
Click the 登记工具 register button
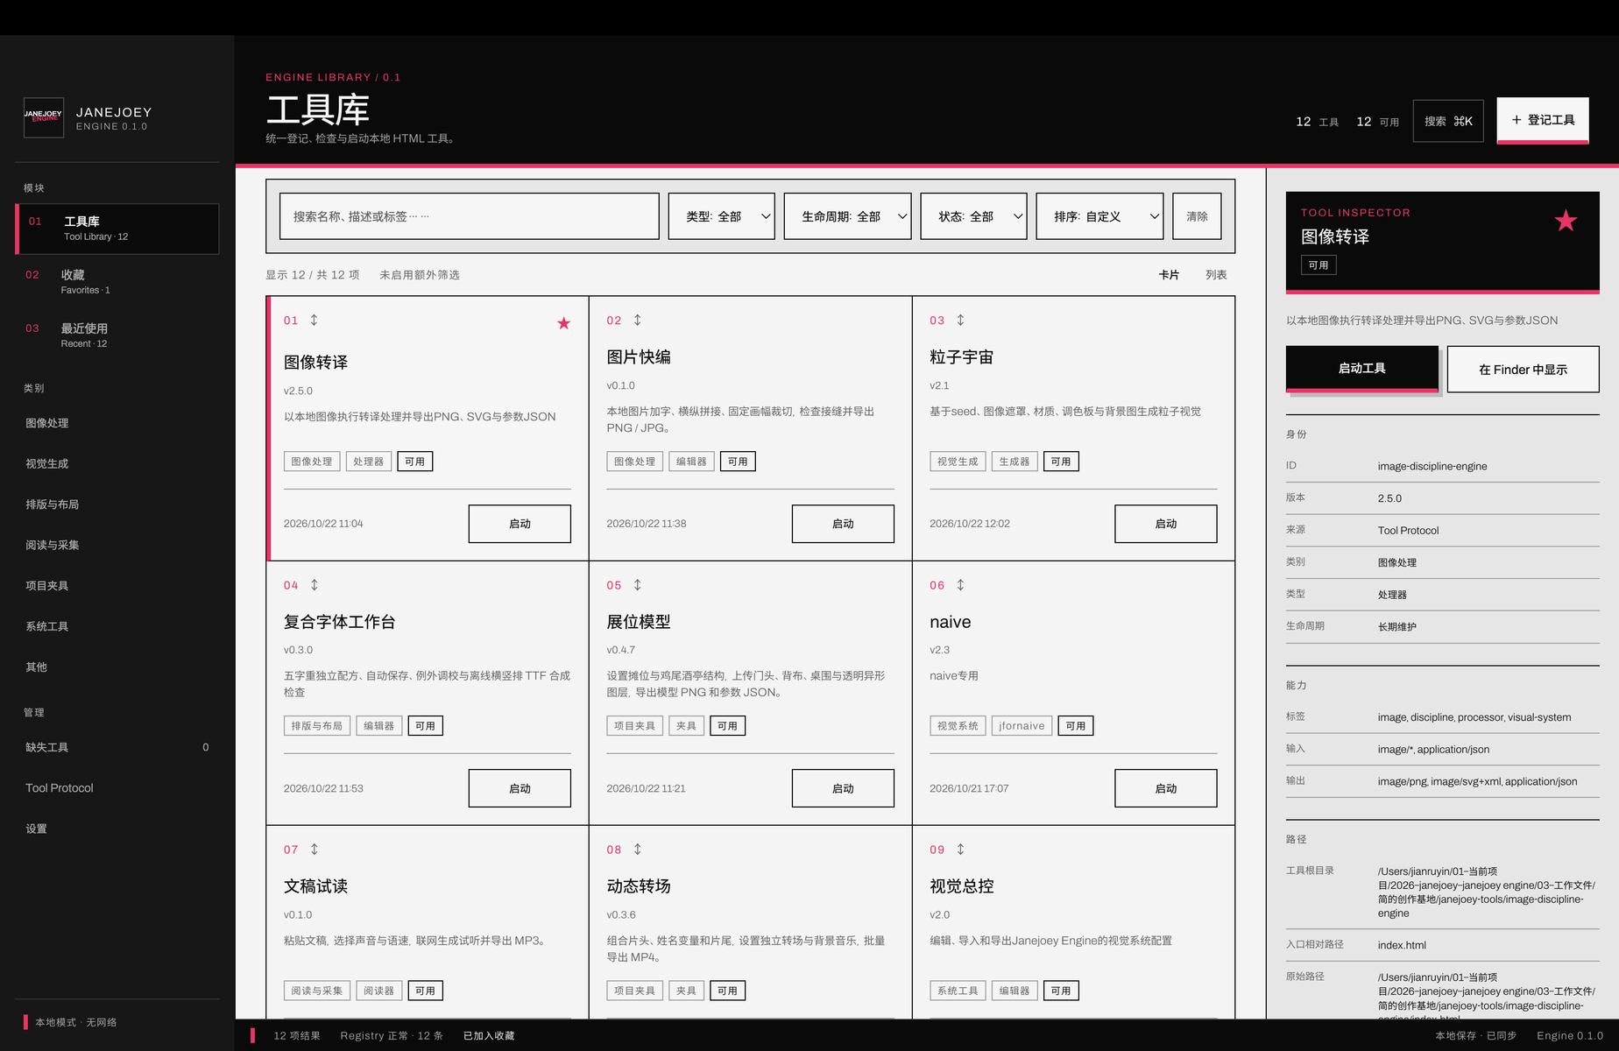[1543, 120]
